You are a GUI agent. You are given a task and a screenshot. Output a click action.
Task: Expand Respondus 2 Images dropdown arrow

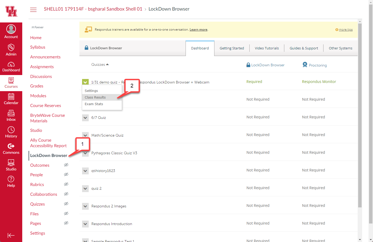pos(85,206)
